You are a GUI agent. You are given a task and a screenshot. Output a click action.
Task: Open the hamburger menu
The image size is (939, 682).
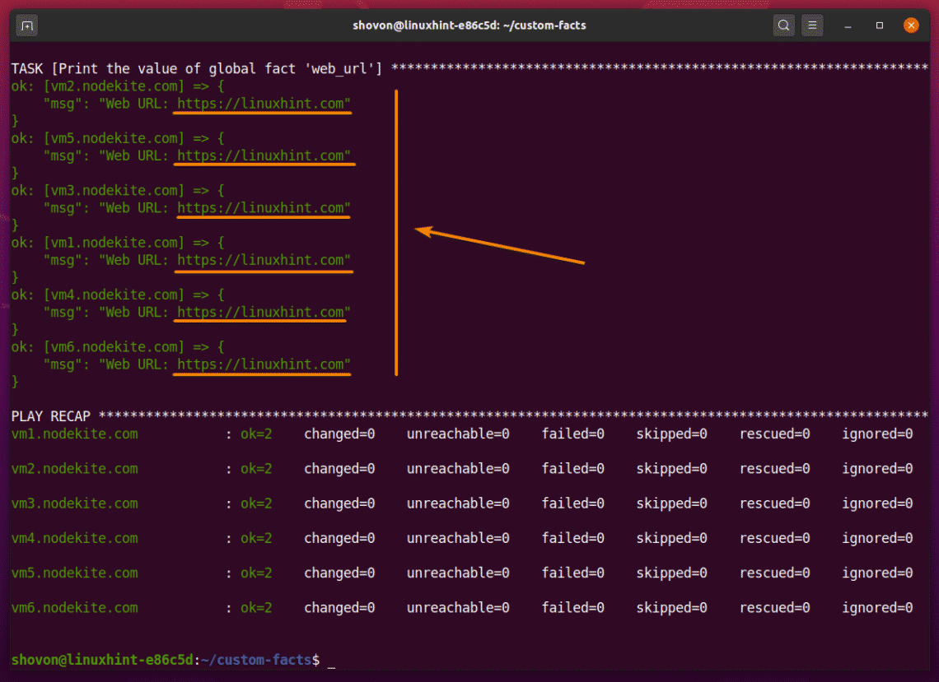pyautogui.click(x=812, y=26)
